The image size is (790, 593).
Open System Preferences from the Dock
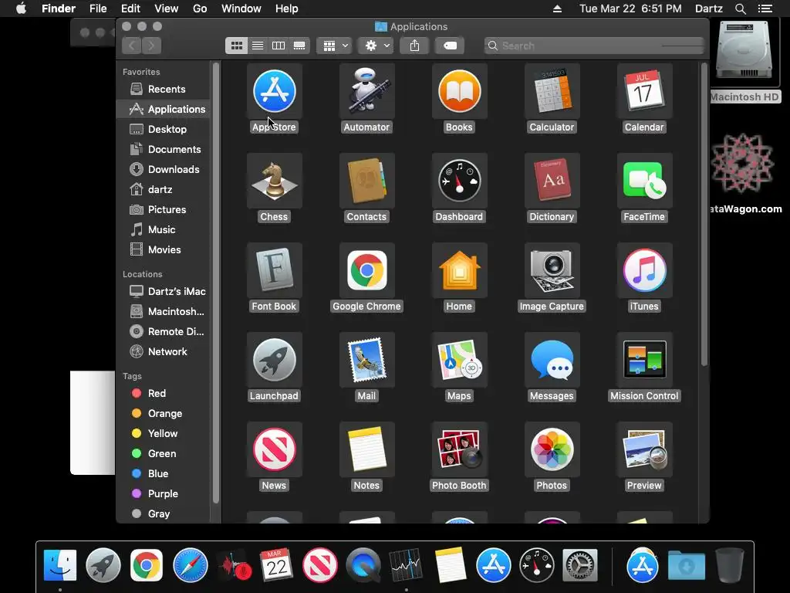580,565
